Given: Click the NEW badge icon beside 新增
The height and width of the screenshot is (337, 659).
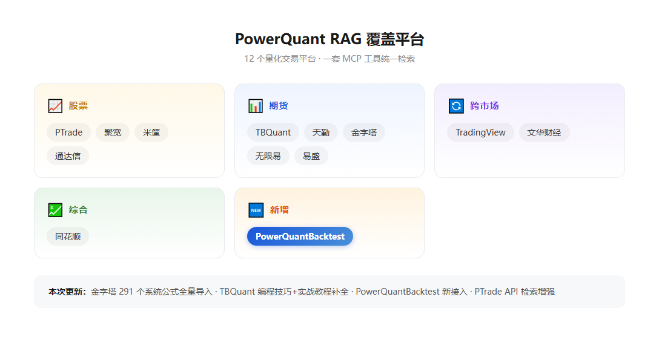Looking at the screenshot, I should 256,210.
